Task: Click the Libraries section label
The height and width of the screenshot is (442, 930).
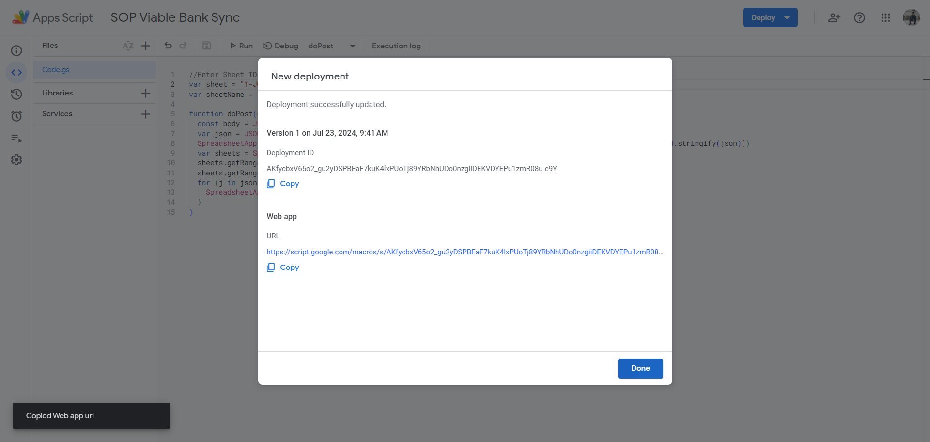Action: point(57,93)
